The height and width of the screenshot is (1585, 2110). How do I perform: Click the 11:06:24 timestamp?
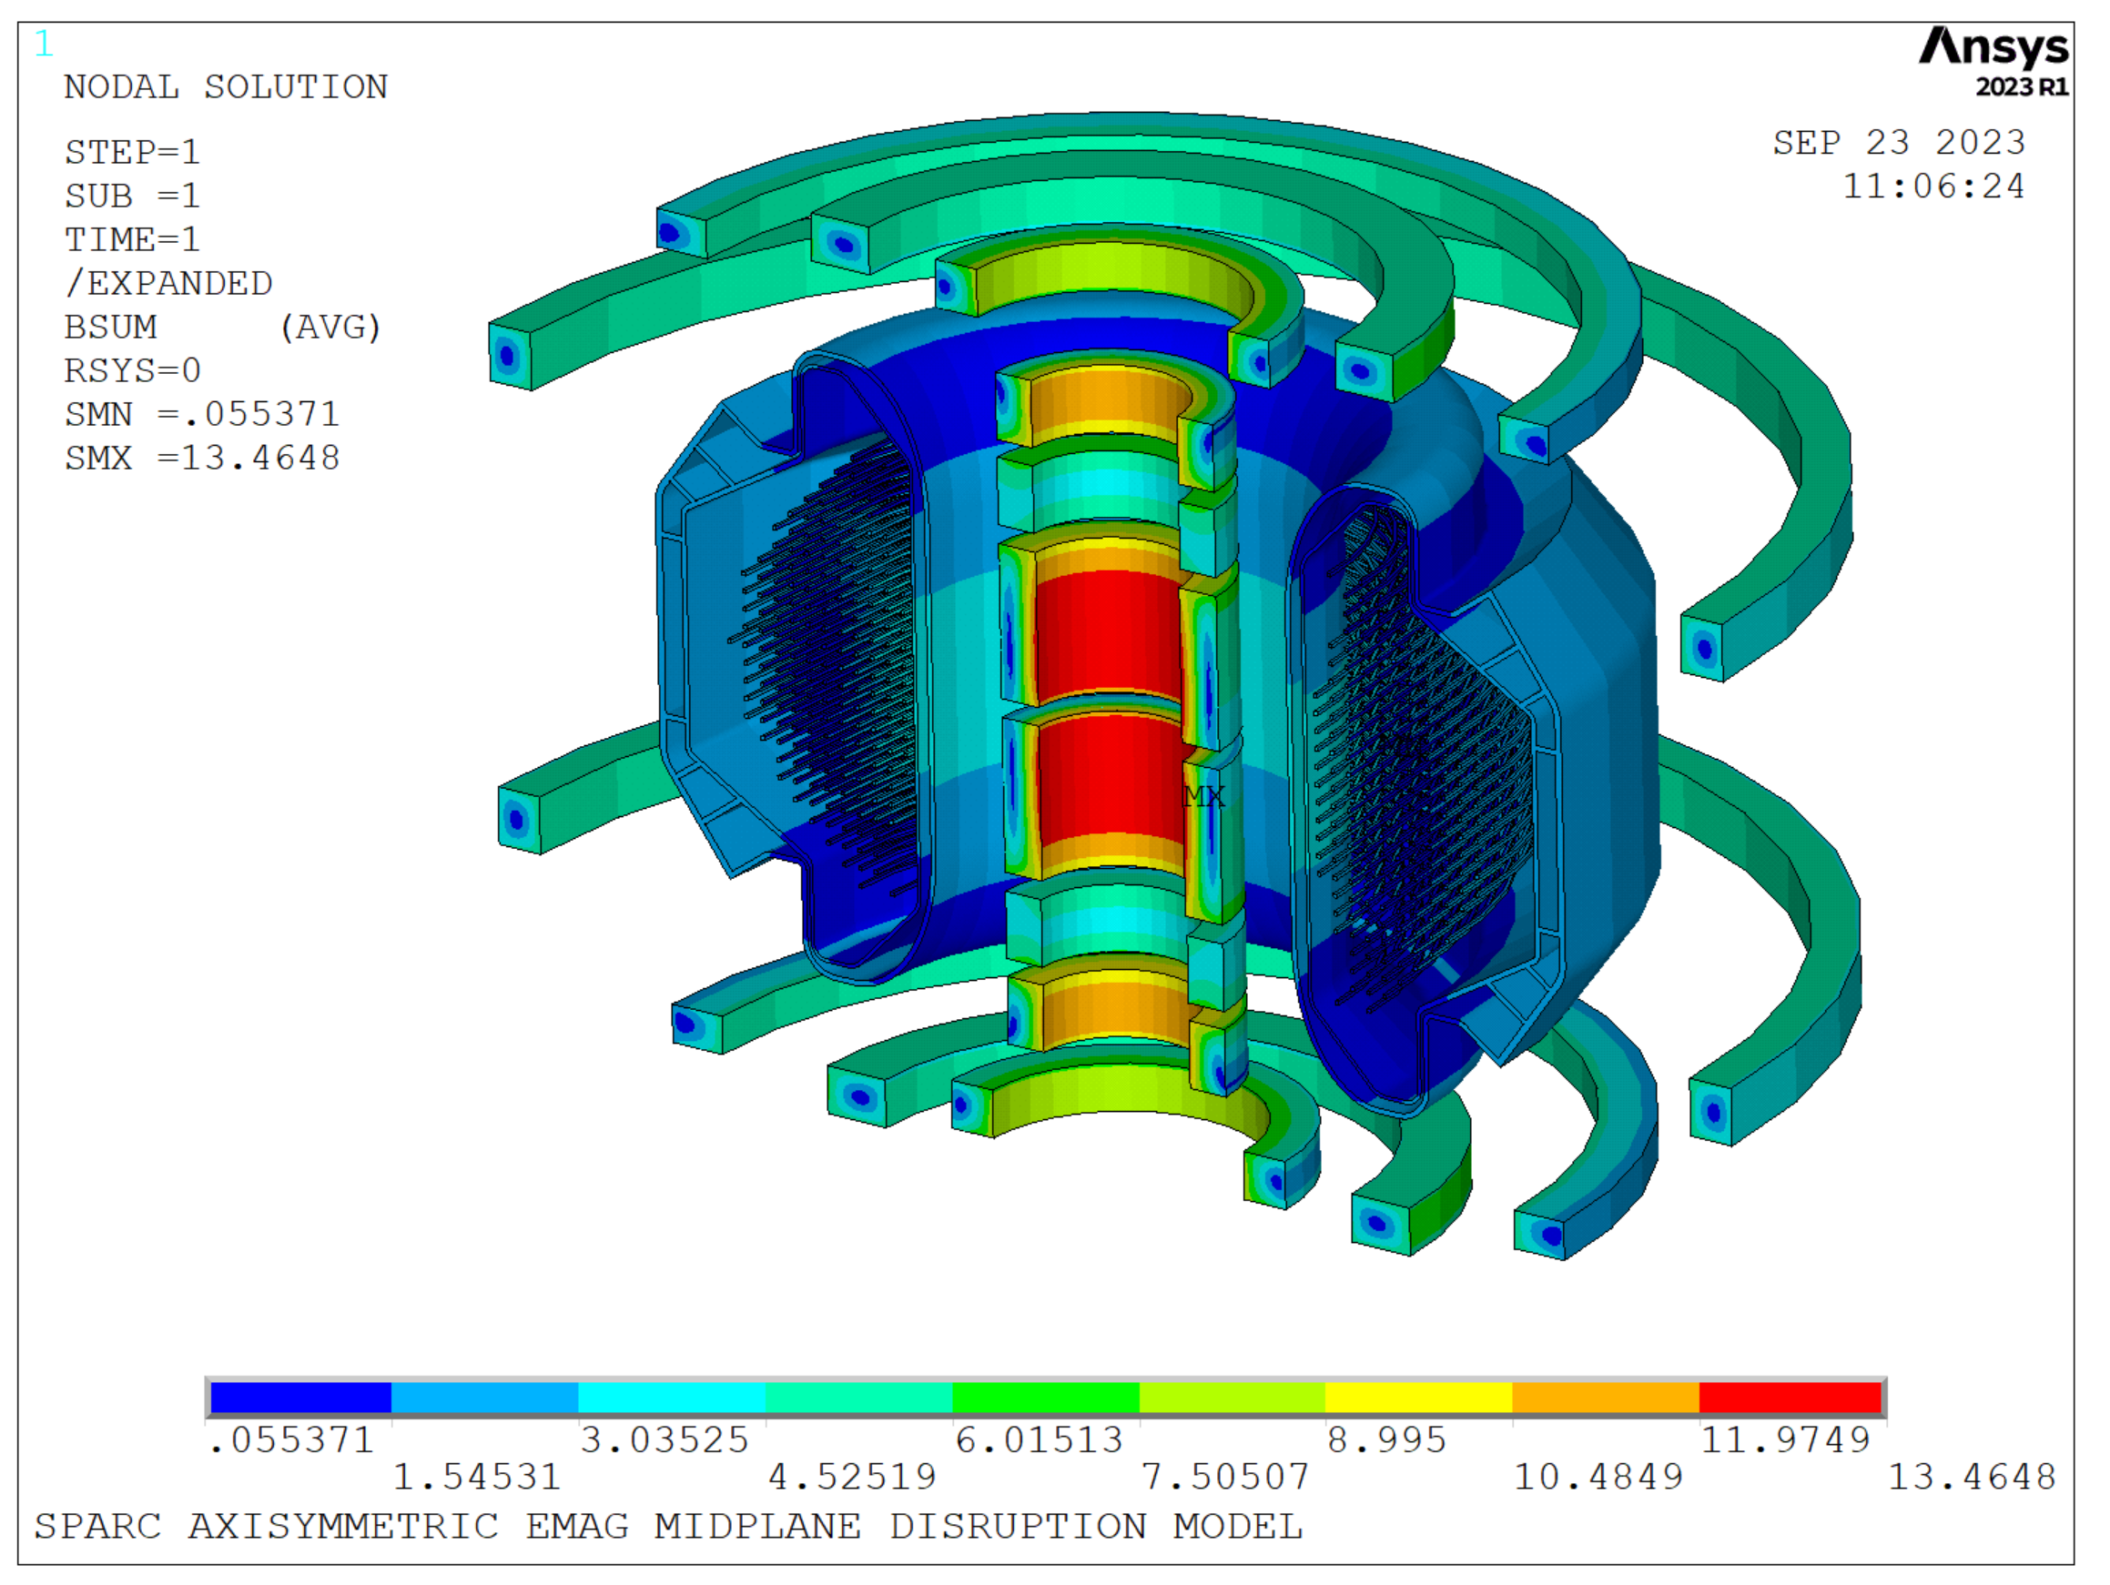click(x=1932, y=187)
